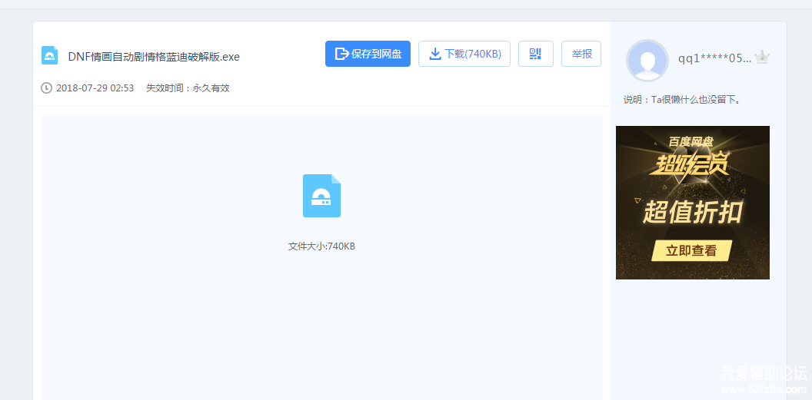812x400 pixels.
Task: Open uploader avatar profile picture
Action: pos(647,61)
